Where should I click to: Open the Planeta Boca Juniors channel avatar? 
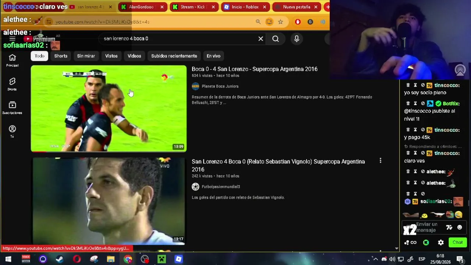195,86
